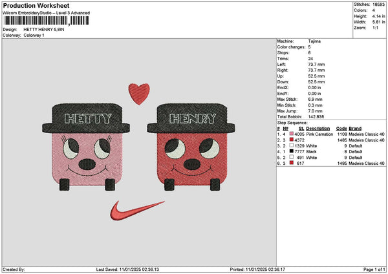This screenshot has height=274, width=388.
Task: Select the red Henry character body
Action: click(192, 160)
